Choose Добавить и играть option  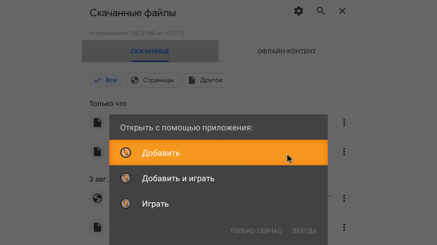coord(218,178)
